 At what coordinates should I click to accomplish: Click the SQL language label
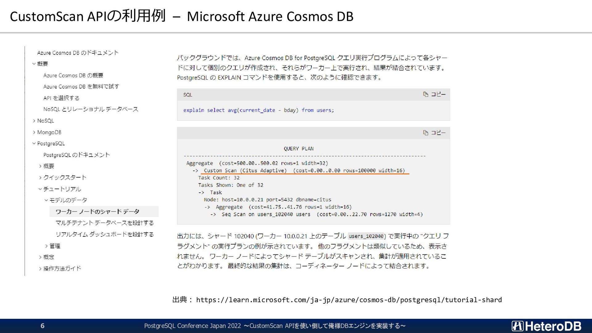(187, 95)
